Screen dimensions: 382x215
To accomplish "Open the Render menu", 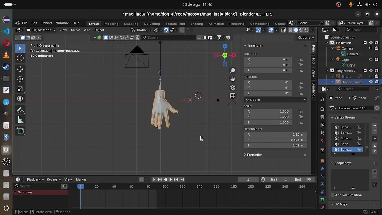I will coord(47,23).
